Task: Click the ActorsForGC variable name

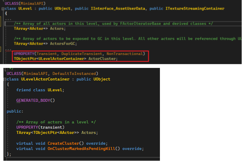Action: (x=62, y=44)
